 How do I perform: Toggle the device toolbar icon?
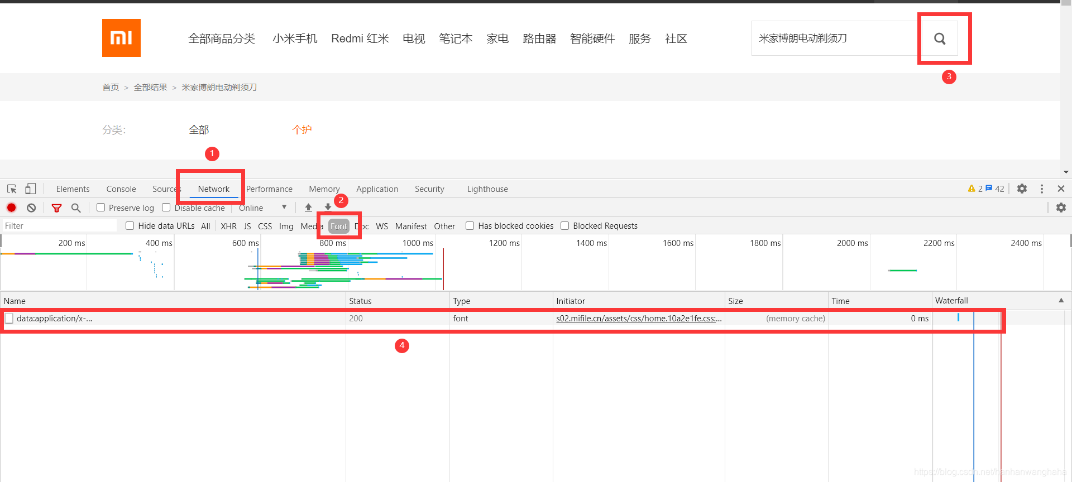pos(31,189)
